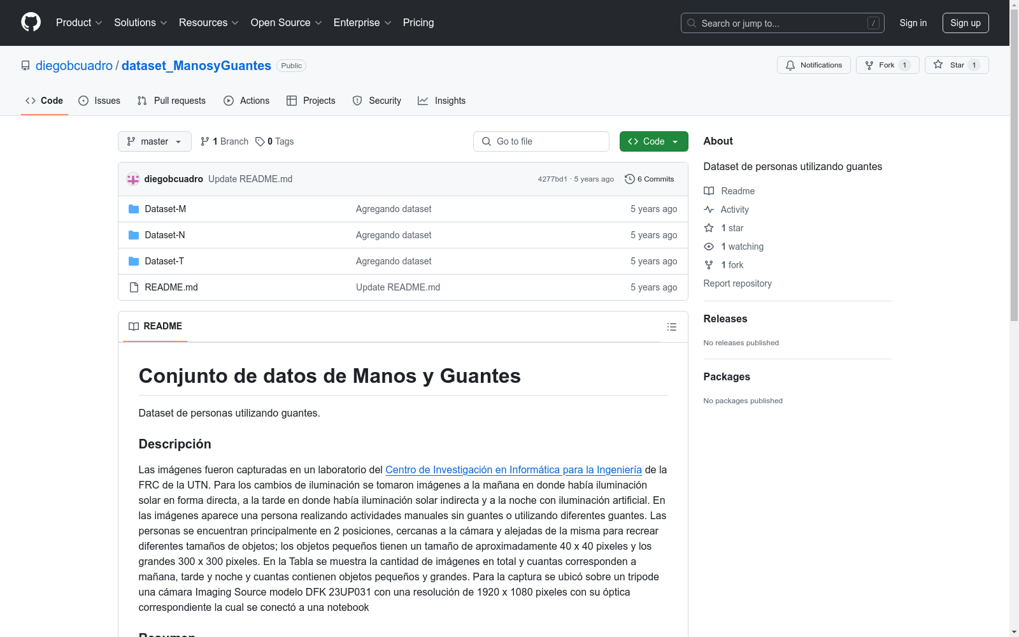
Task: Select the Code repository tab
Action: [x=45, y=101]
